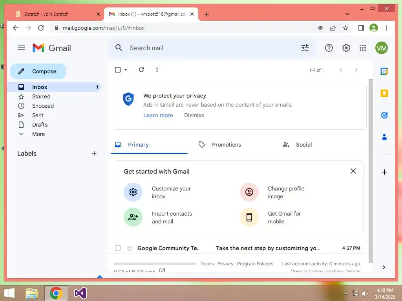
Task: Open File Explorer from taskbar
Action: 32,293
